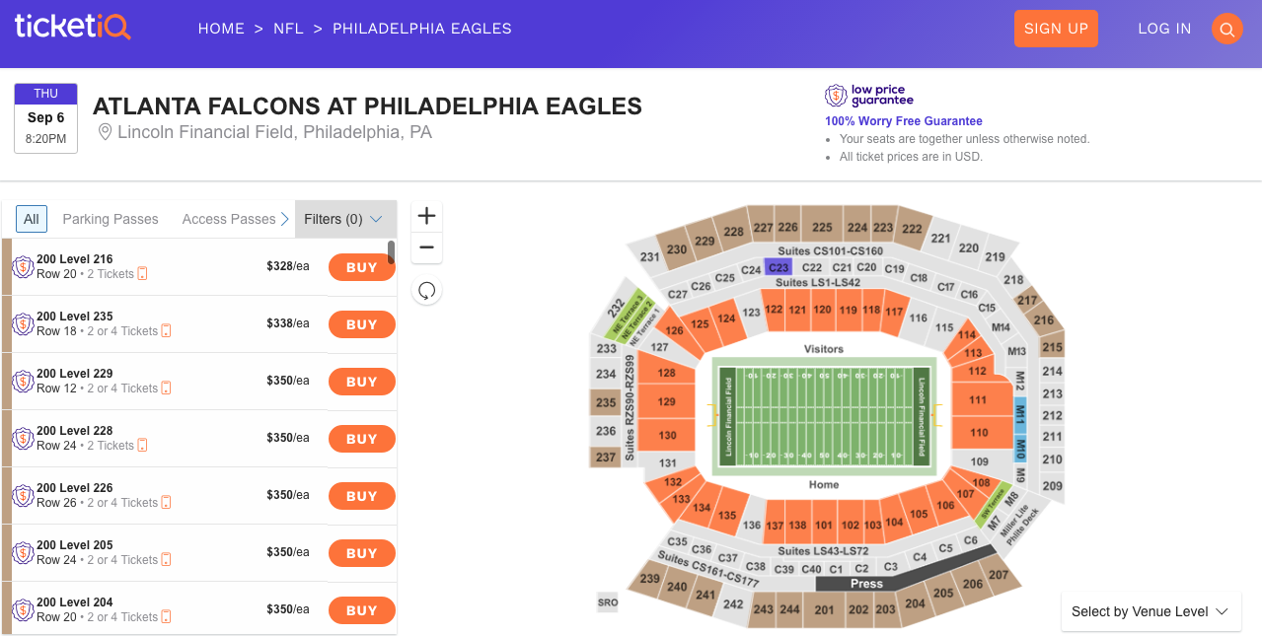Open the search magnifier icon
The width and height of the screenshot is (1262, 636).
point(1226,29)
